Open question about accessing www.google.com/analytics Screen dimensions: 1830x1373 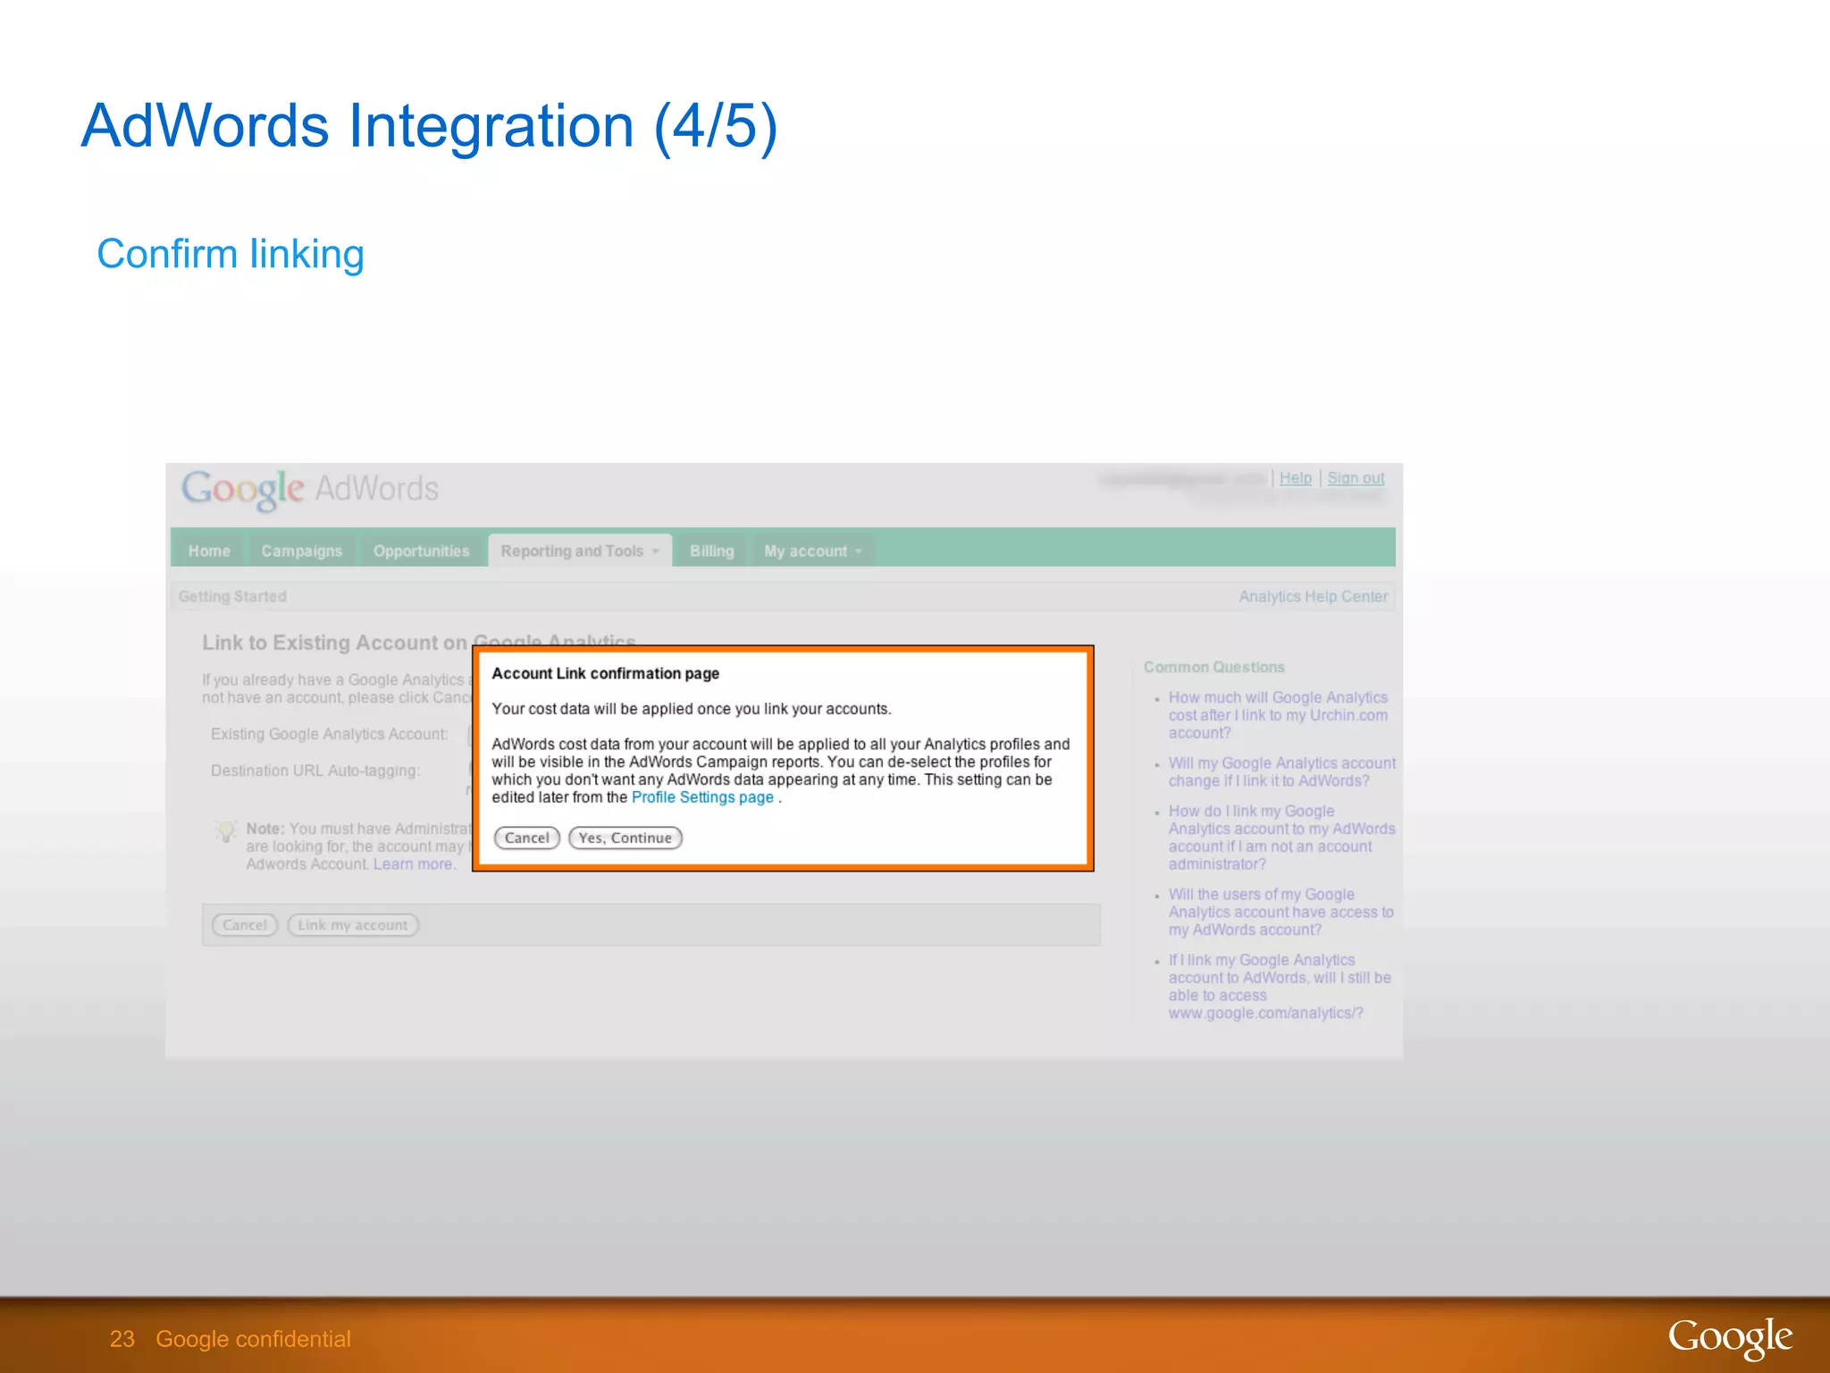1280,986
